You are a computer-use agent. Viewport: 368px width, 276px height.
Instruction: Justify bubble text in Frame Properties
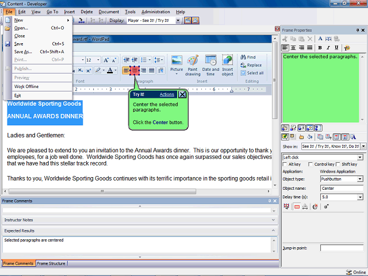[309, 48]
